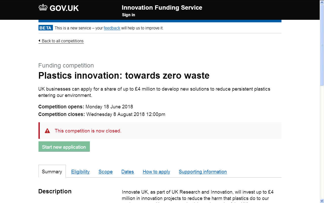Select the Summary tab
324x203 pixels.
coord(52,172)
